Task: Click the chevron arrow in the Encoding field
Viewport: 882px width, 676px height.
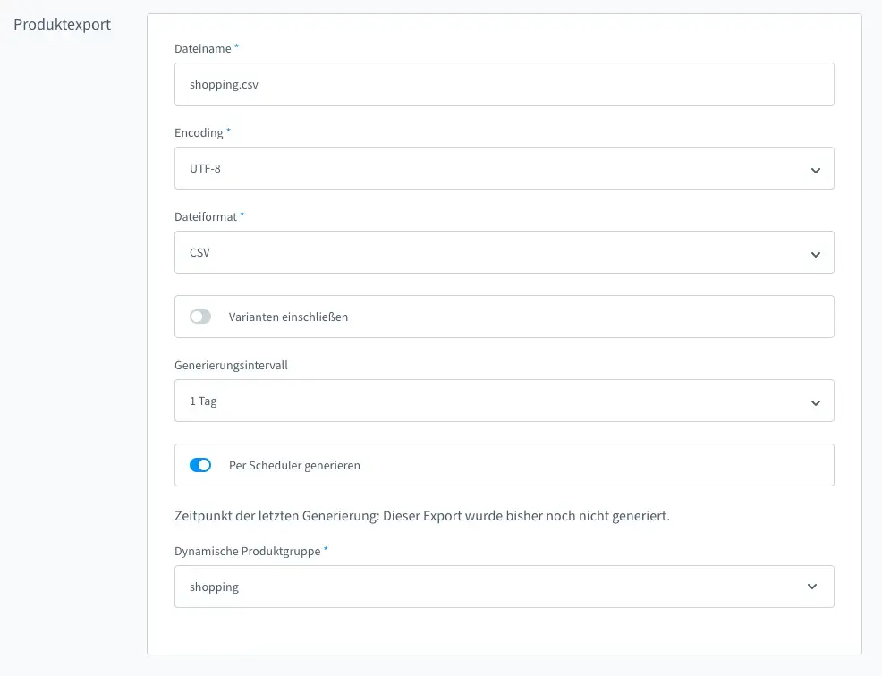Action: coord(815,170)
